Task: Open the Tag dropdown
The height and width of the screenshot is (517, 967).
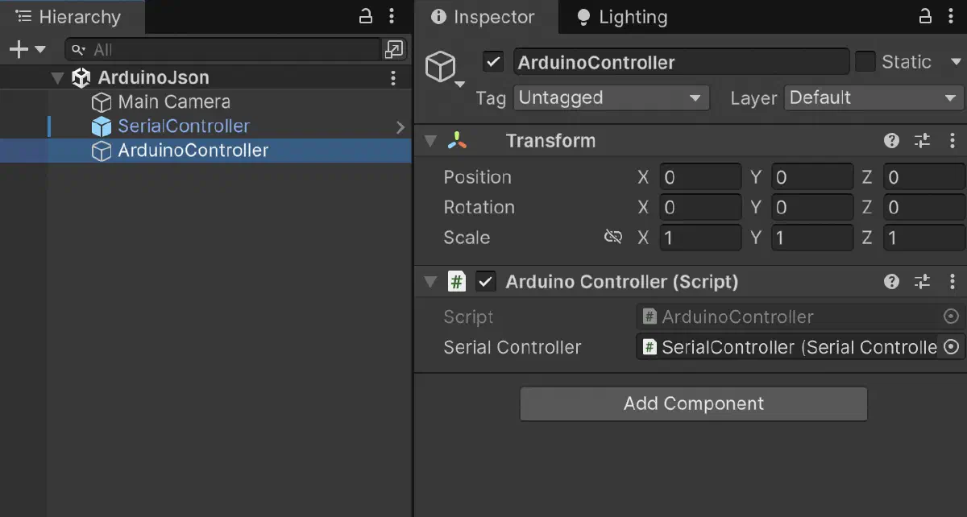Action: tap(610, 97)
